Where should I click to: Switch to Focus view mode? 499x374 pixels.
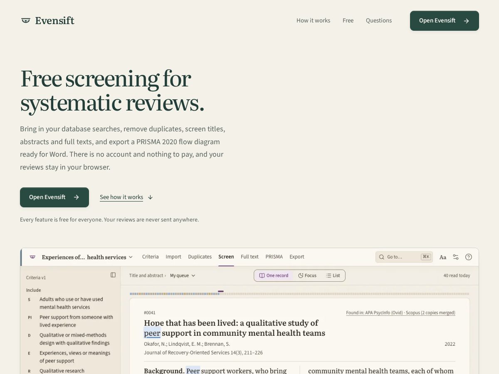pos(307,276)
